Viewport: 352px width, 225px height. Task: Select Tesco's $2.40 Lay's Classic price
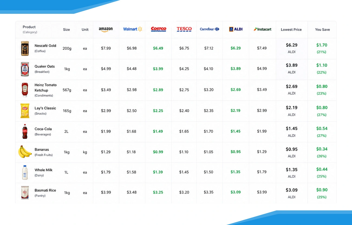tap(184, 111)
